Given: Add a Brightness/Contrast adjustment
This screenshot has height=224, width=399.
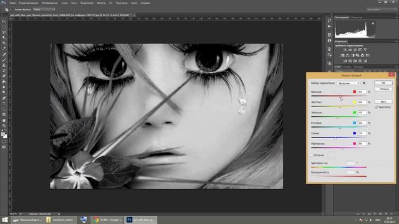Looking at the screenshot, I should coord(345,50).
